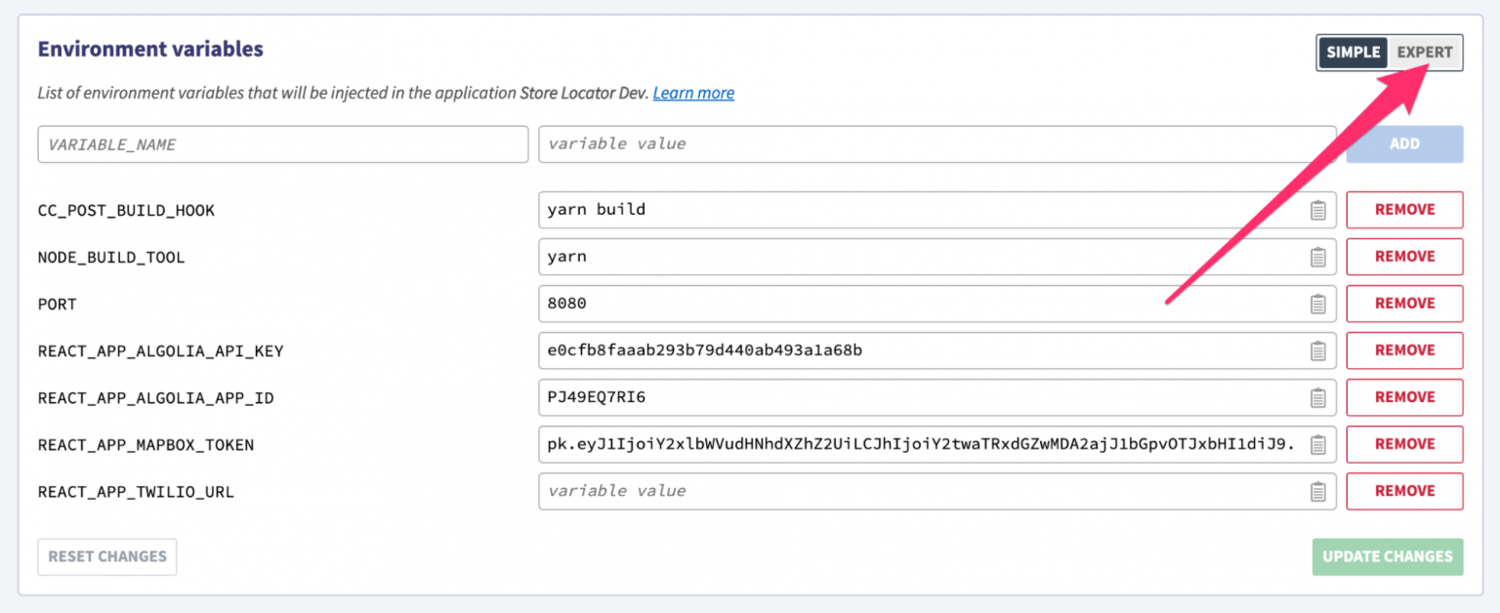Switch to EXPERT mode

click(x=1424, y=53)
